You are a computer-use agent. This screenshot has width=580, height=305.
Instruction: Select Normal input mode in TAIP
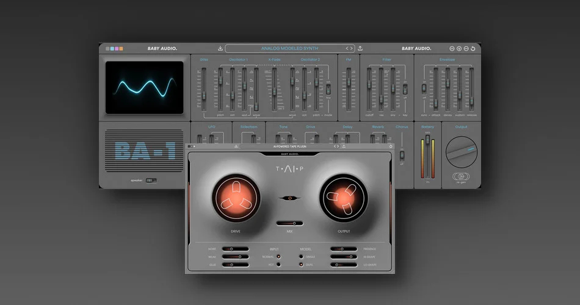tap(278, 257)
